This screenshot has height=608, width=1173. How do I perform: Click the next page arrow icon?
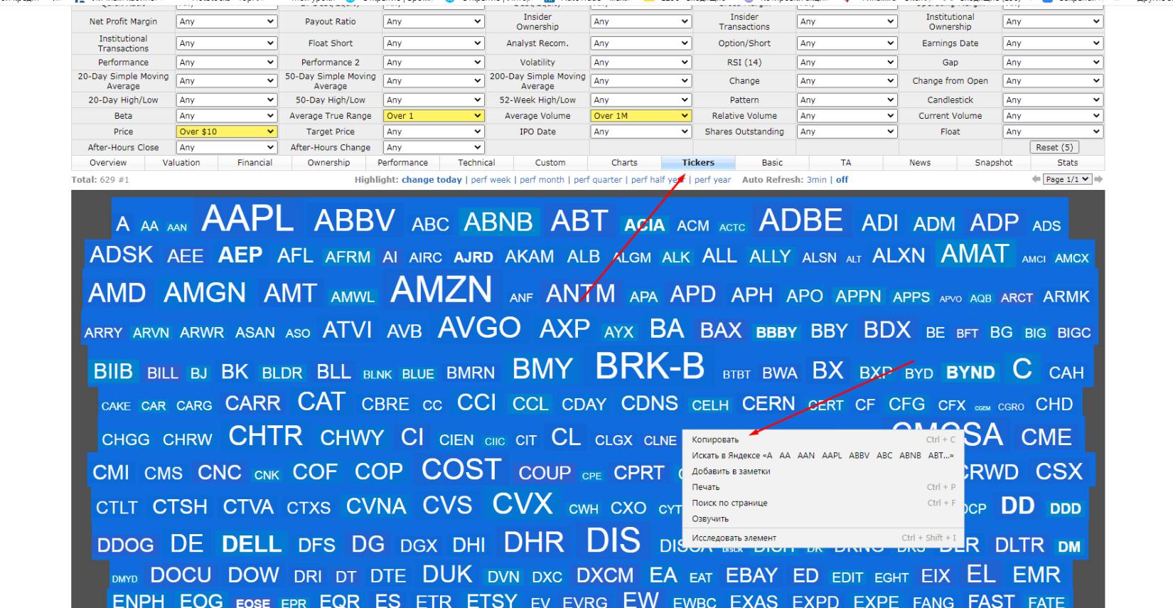[1098, 179]
